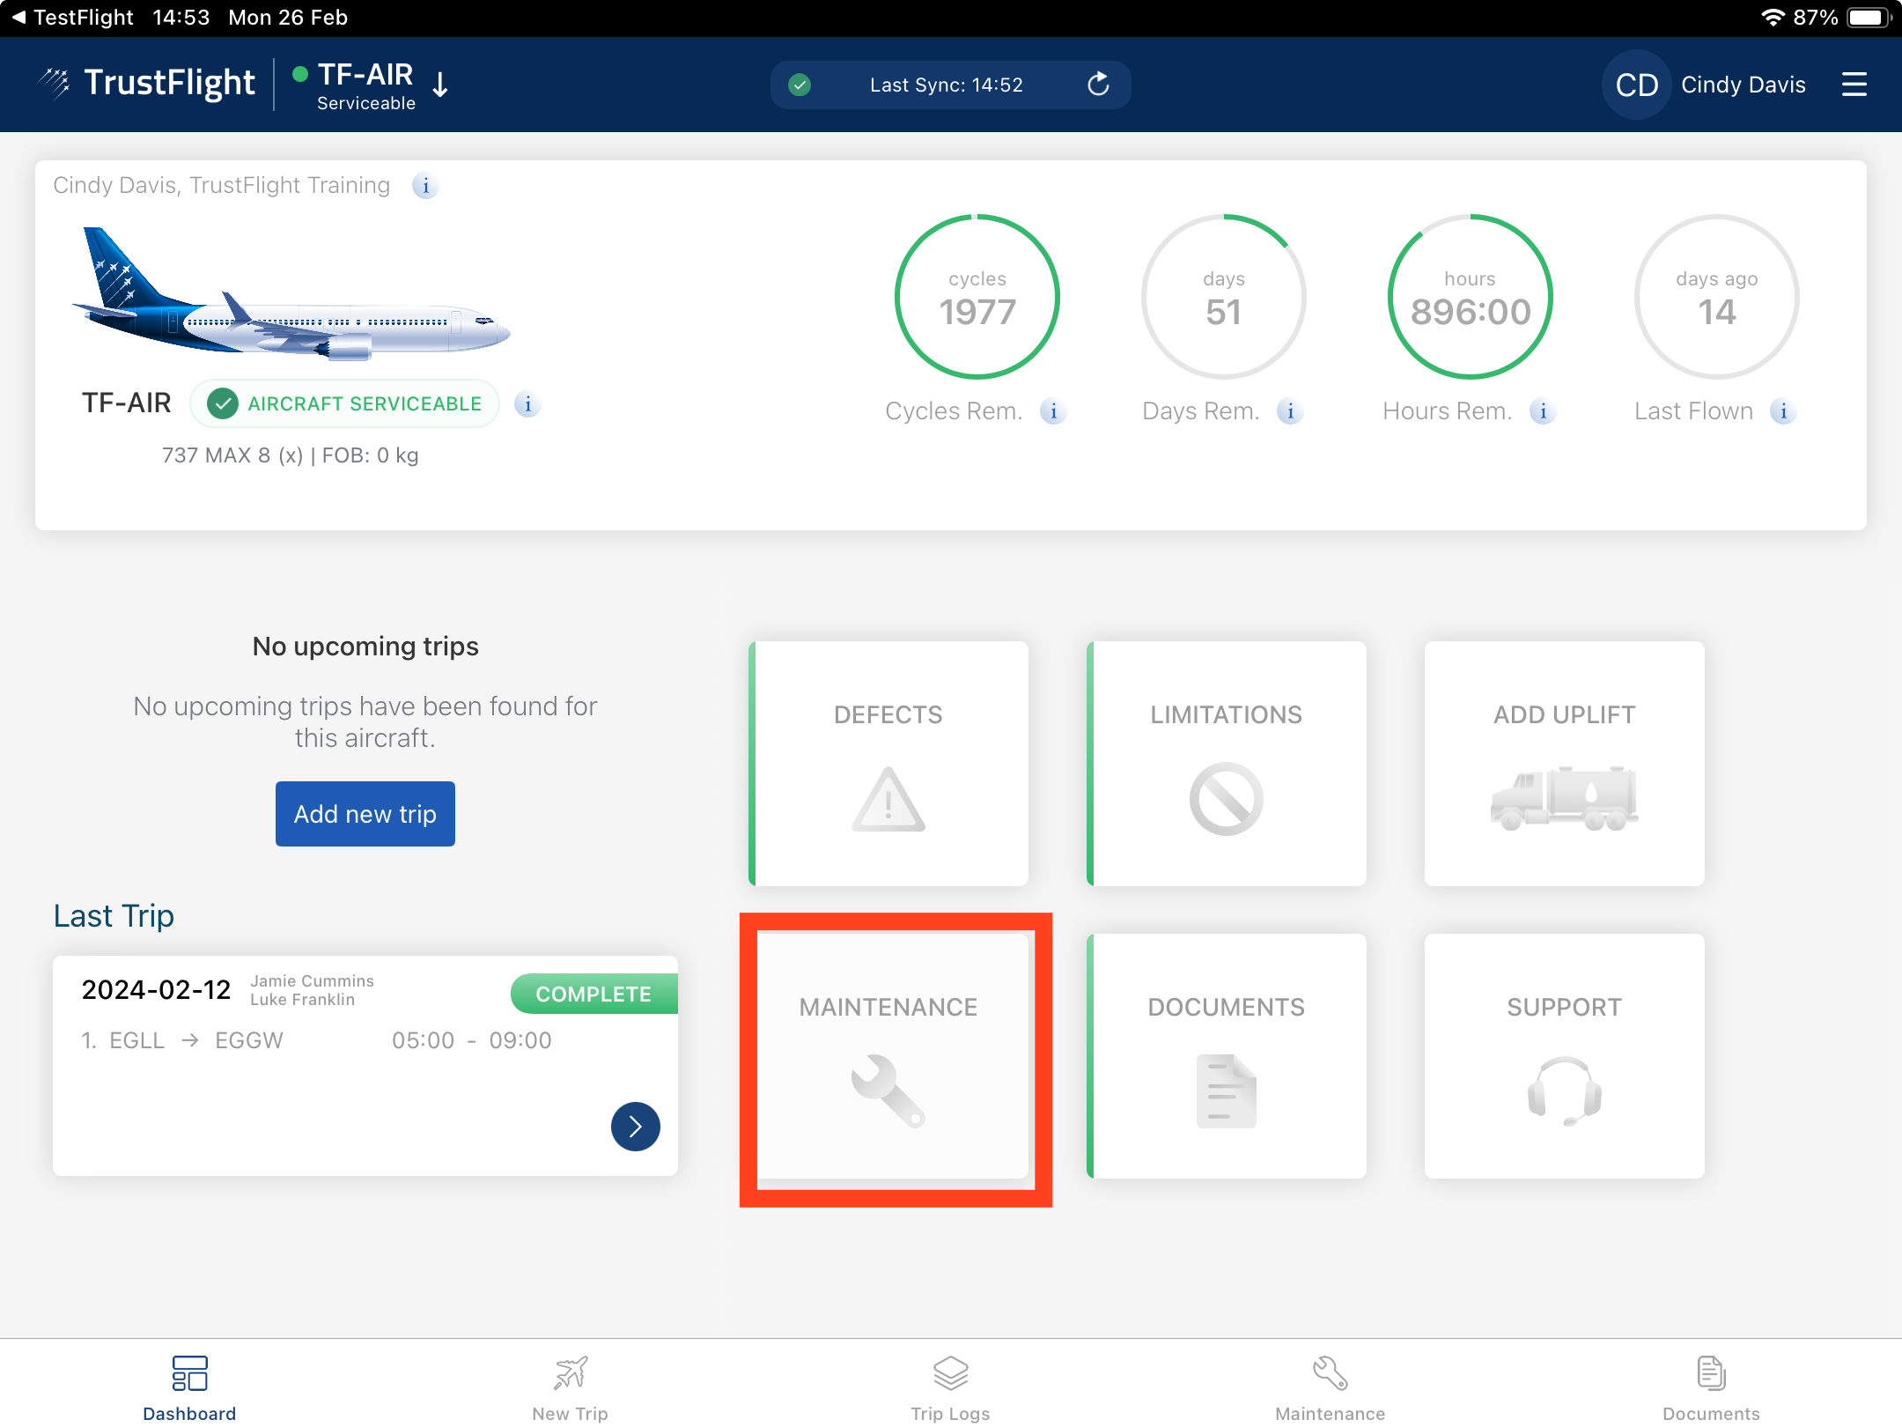Click the CD user avatar
Viewport: 1902px width, 1427px height.
point(1636,85)
